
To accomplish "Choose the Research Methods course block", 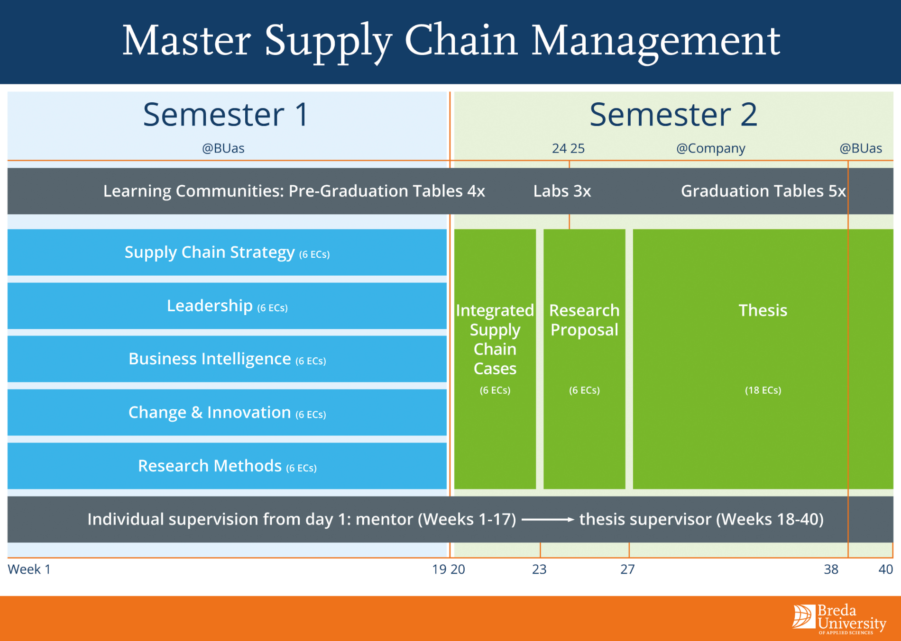I will pos(227,466).
